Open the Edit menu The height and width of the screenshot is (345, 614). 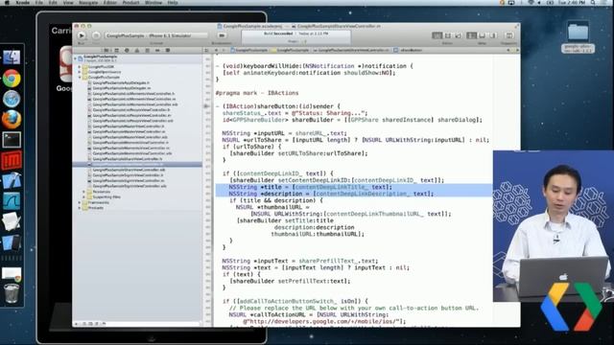(x=53, y=2)
